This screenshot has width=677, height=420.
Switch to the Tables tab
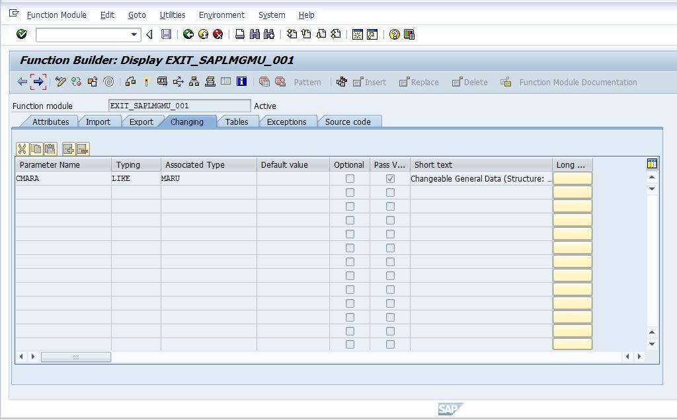coord(237,122)
